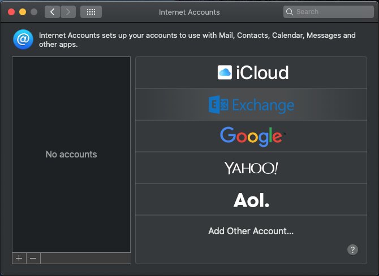Go forward using the right chevron
The height and width of the screenshot is (276, 379).
coord(68,11)
